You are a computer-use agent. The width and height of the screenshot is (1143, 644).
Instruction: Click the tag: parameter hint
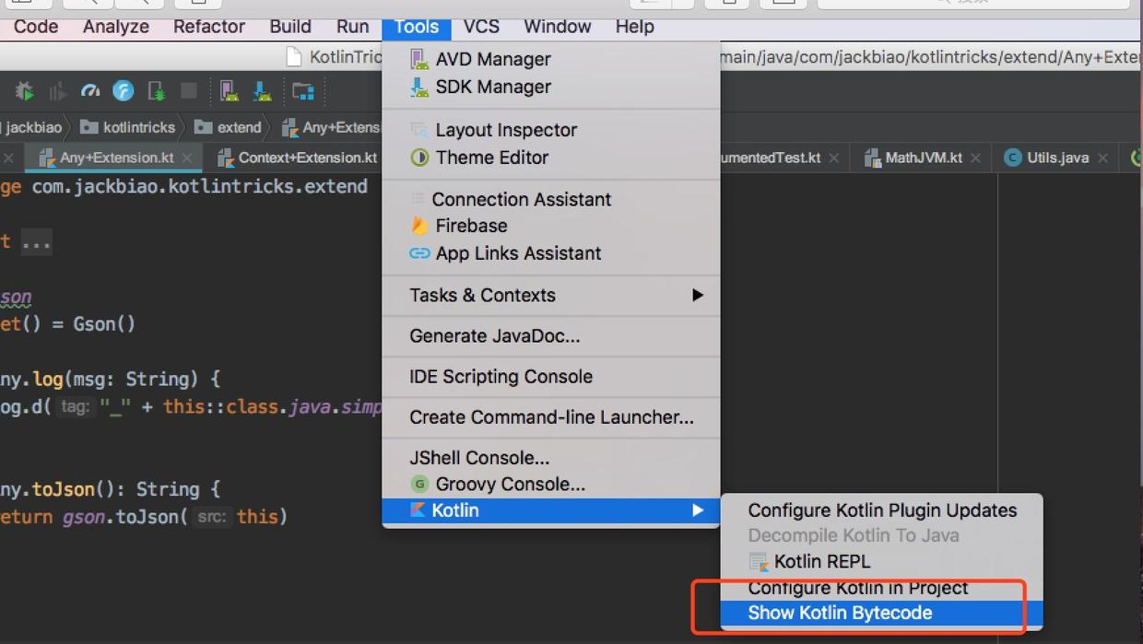[x=76, y=406]
